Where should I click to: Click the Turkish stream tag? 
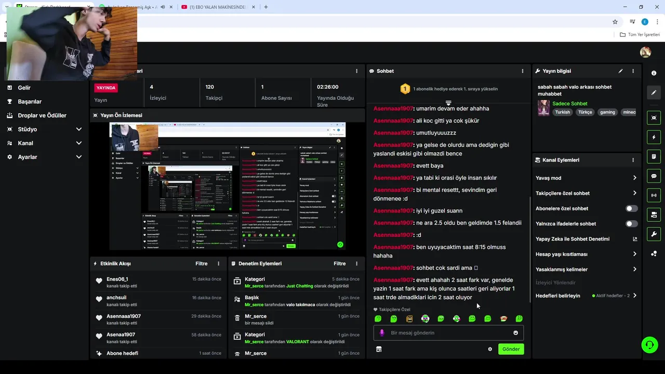tap(562, 112)
